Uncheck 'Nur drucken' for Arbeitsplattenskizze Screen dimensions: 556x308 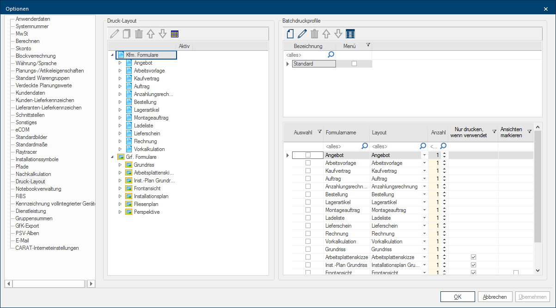(x=473, y=257)
